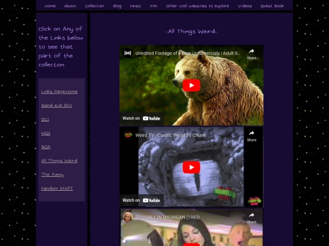Open Collection in navigation bar
This screenshot has height=246, width=329.
coord(94,6)
